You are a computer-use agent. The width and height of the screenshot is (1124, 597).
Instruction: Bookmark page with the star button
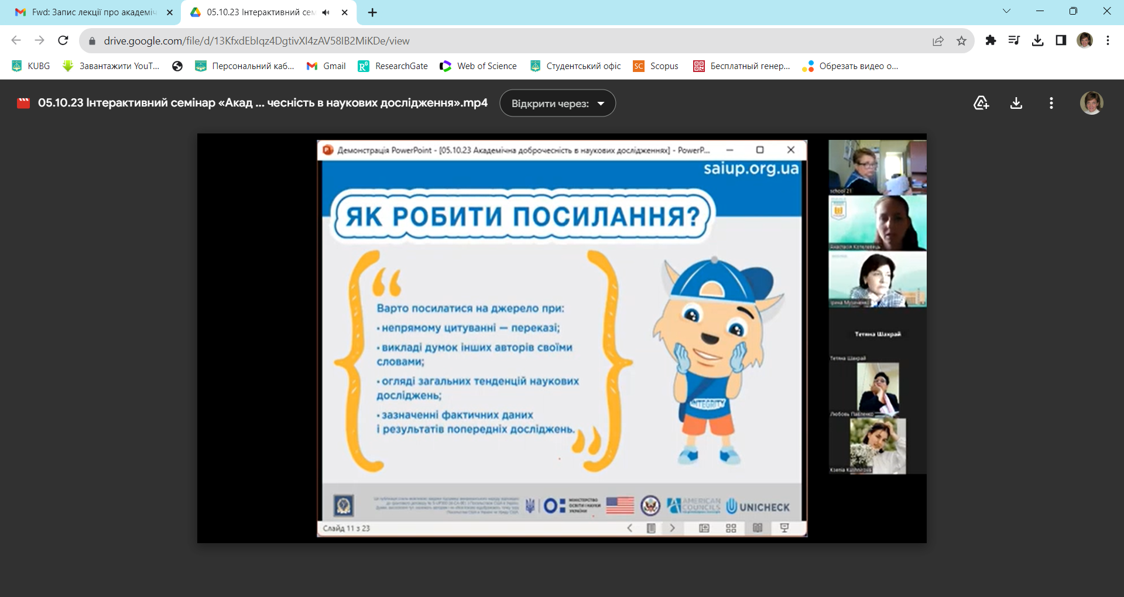961,40
